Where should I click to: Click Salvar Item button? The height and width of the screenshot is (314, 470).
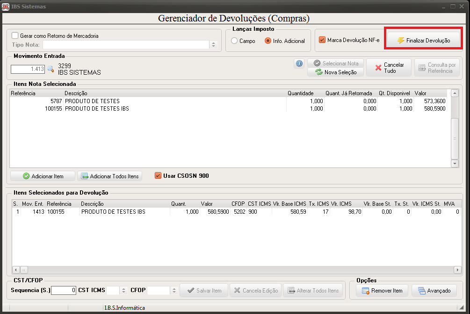pyautogui.click(x=204, y=290)
